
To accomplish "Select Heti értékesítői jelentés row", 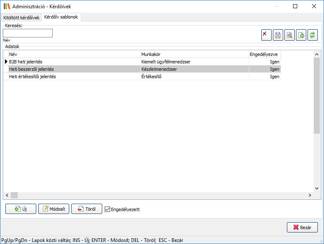I will tap(74, 77).
